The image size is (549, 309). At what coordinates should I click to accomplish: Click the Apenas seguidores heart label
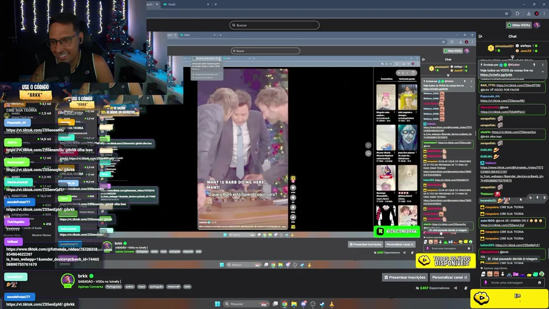pyautogui.click(x=494, y=268)
